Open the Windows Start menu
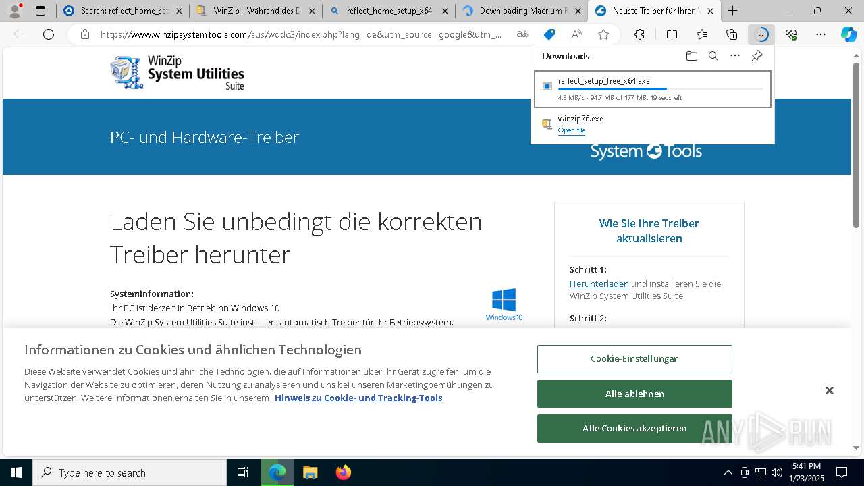Screen dimensions: 864x486 pyautogui.click(x=16, y=473)
